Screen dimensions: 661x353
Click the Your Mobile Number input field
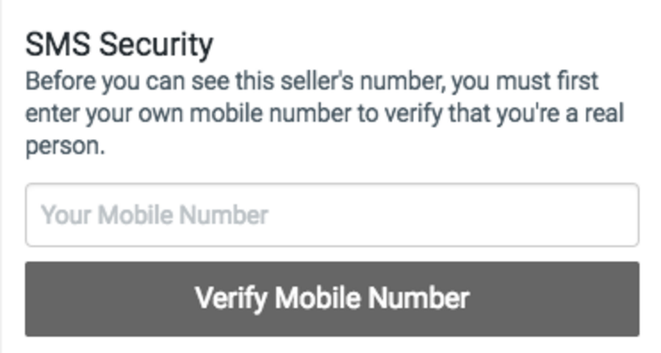332,215
